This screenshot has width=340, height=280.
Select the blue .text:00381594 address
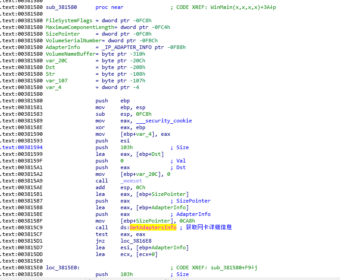[22, 147]
